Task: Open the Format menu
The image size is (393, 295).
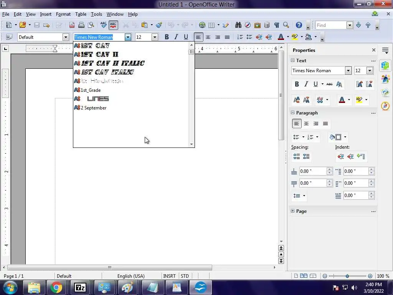Action: (x=63, y=14)
